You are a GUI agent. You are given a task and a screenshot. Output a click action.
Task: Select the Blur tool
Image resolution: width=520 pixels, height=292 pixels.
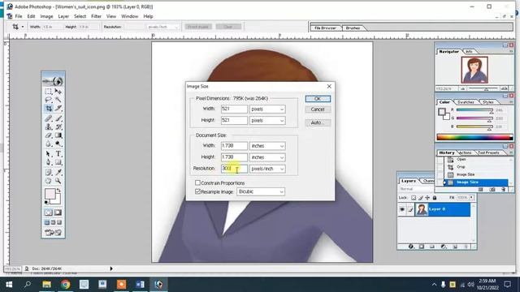click(x=49, y=144)
